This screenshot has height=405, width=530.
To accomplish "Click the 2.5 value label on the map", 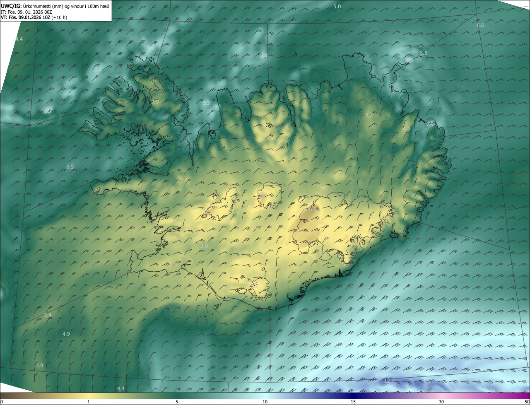I will tap(406, 128).
